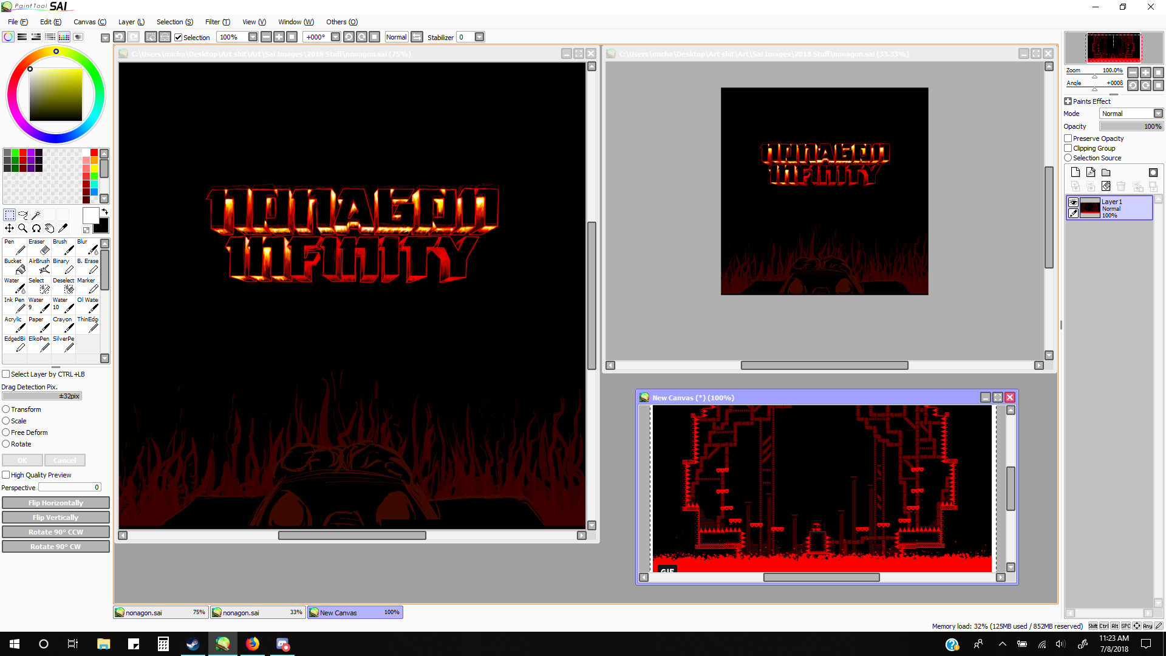Open the zoom percentage dropdown in toolbar
The height and width of the screenshot is (656, 1166).
253,37
